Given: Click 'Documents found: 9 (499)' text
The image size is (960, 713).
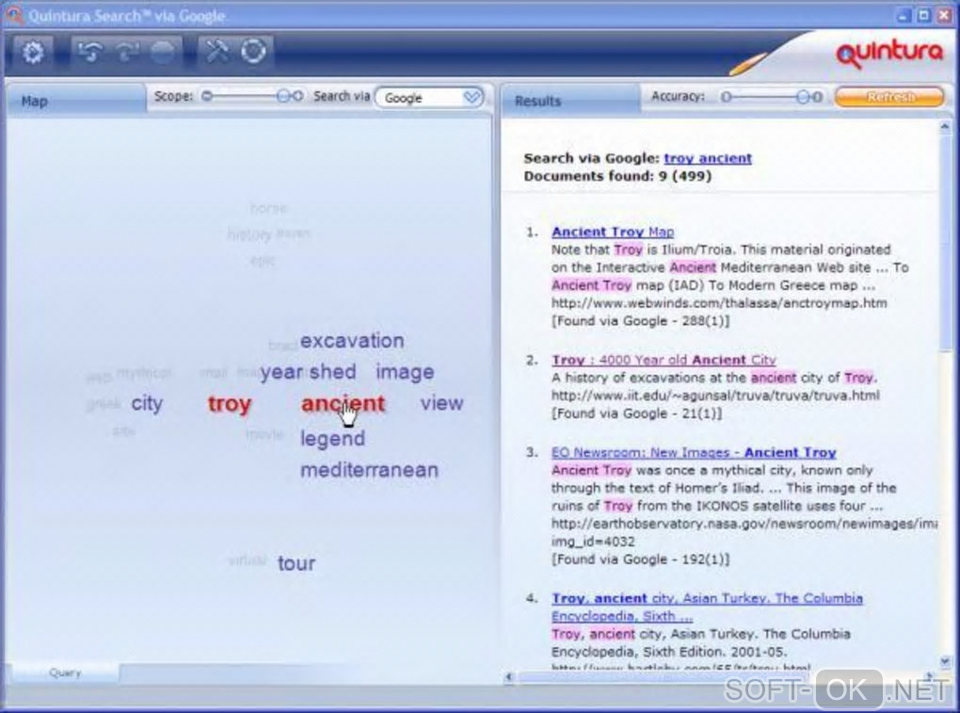Looking at the screenshot, I should click(617, 176).
